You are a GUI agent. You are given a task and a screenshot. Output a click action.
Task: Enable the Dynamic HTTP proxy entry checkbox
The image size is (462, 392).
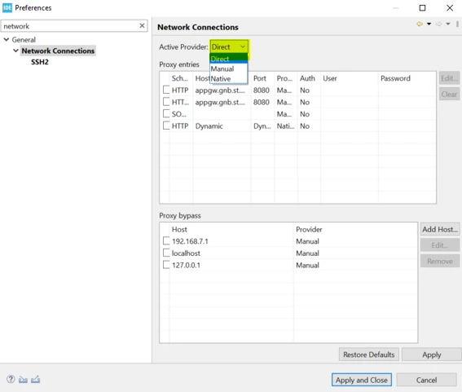166,126
